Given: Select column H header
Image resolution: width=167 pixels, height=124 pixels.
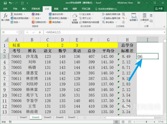Looking at the screenshot, I should 127,40.
